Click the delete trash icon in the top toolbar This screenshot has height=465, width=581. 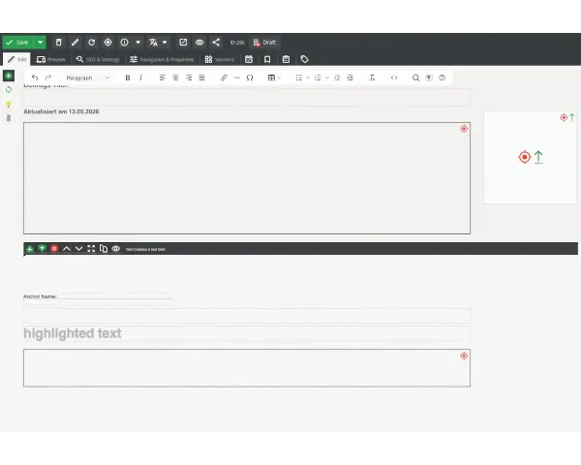point(58,43)
